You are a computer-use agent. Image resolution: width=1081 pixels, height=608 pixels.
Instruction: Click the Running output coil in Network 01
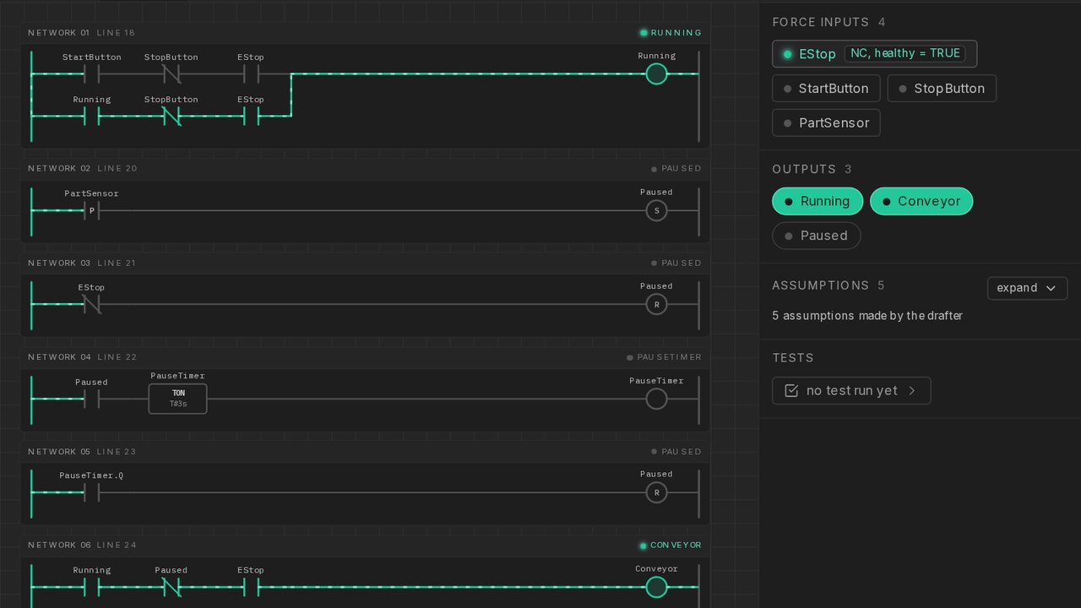(656, 74)
